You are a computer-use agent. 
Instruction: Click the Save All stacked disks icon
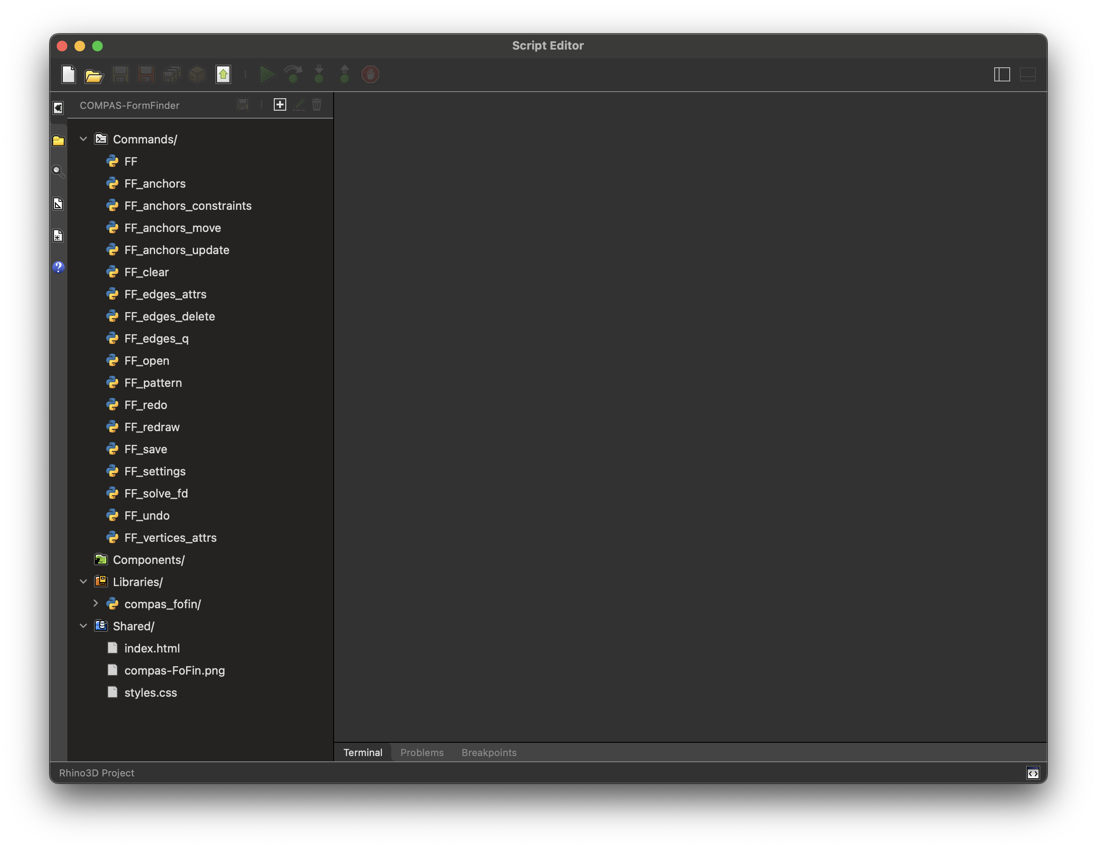tap(172, 75)
